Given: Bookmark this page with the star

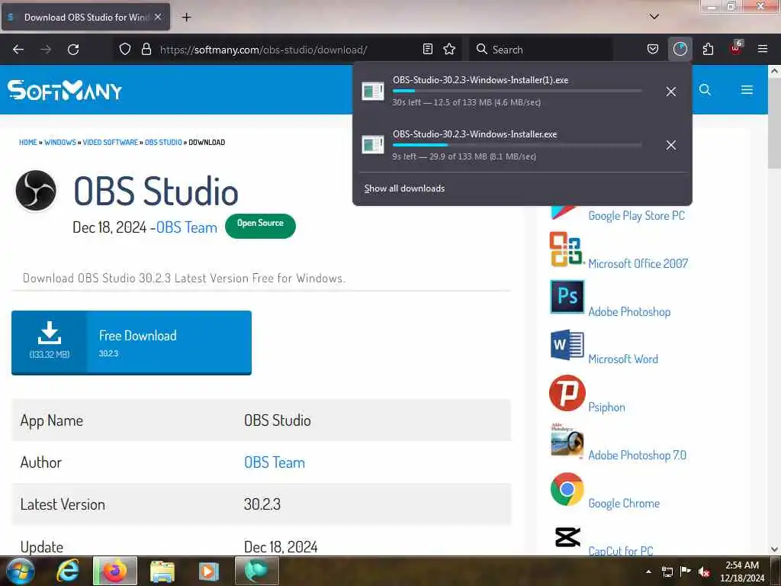Looking at the screenshot, I should (x=449, y=50).
